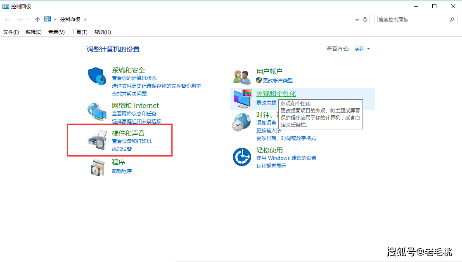Open the 系统和安全 shield icon
This screenshot has width=462, height=262.
(x=97, y=76)
